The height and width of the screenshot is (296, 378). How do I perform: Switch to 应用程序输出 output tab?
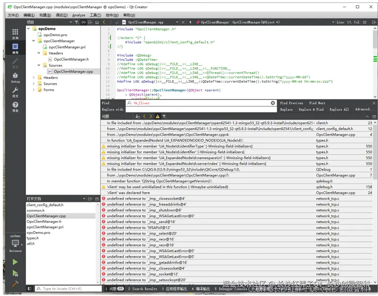(x=174, y=288)
